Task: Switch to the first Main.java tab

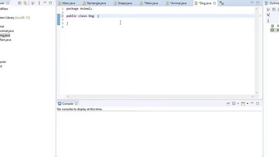Action: (x=67, y=3)
